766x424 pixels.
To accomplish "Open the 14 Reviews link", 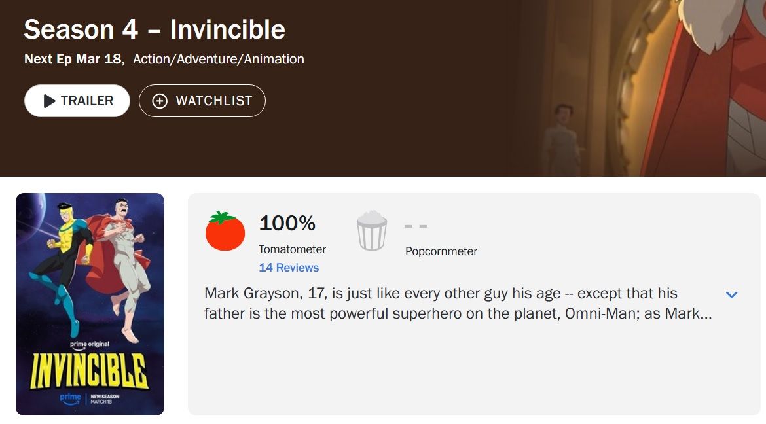I will 289,268.
